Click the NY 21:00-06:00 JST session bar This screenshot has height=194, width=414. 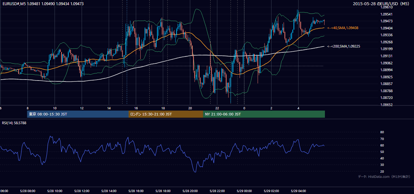point(264,114)
